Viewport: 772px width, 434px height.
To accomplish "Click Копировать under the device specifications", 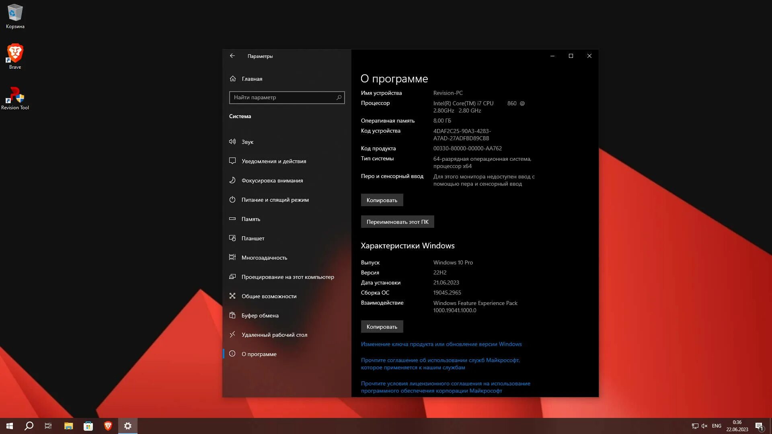I will pyautogui.click(x=382, y=200).
